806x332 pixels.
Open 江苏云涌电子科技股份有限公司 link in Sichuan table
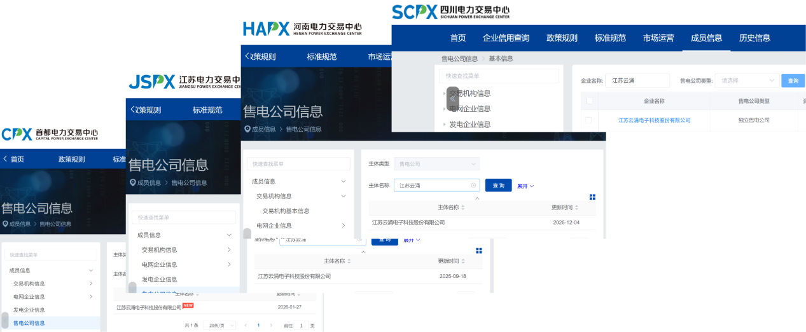point(654,120)
